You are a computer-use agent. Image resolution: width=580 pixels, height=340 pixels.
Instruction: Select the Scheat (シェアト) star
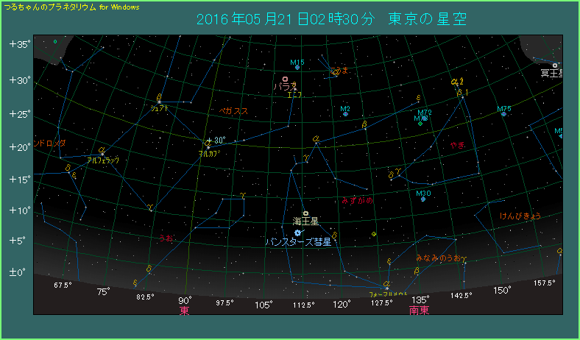(x=159, y=99)
